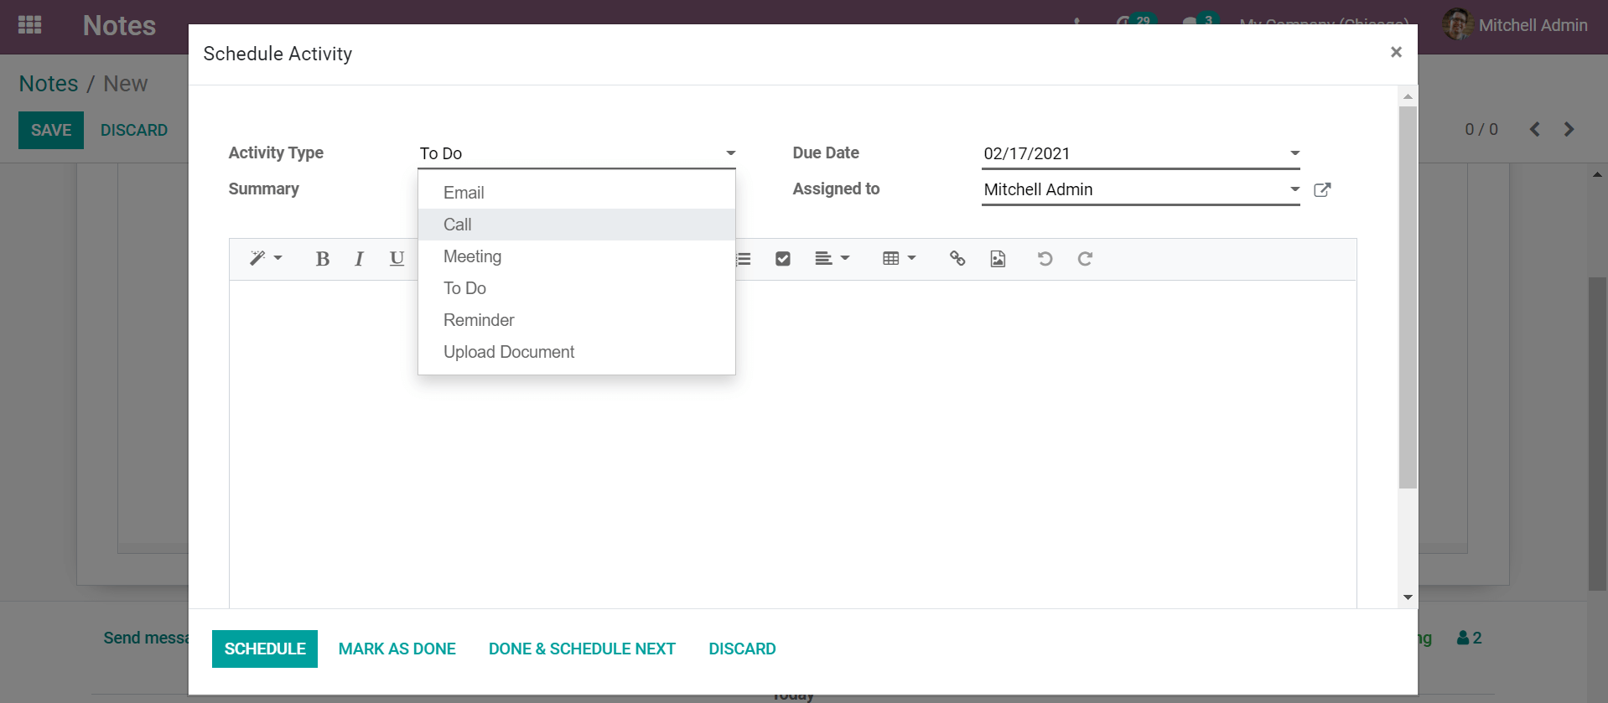Viewport: 1608px width, 703px height.
Task: Insert a checklist in the editor
Action: click(x=783, y=259)
